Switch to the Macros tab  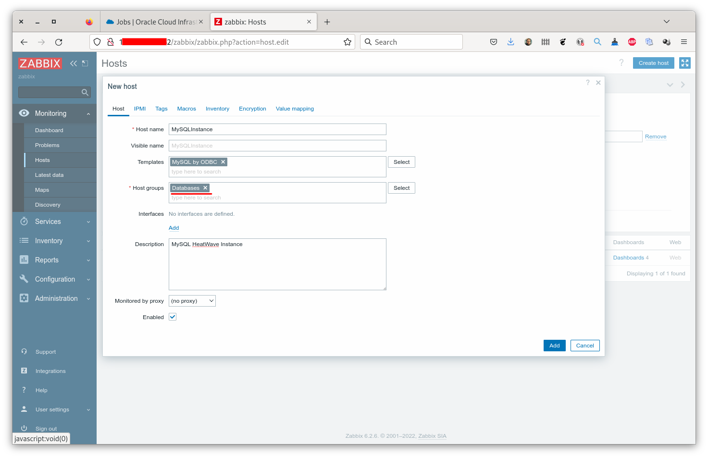pyautogui.click(x=186, y=109)
